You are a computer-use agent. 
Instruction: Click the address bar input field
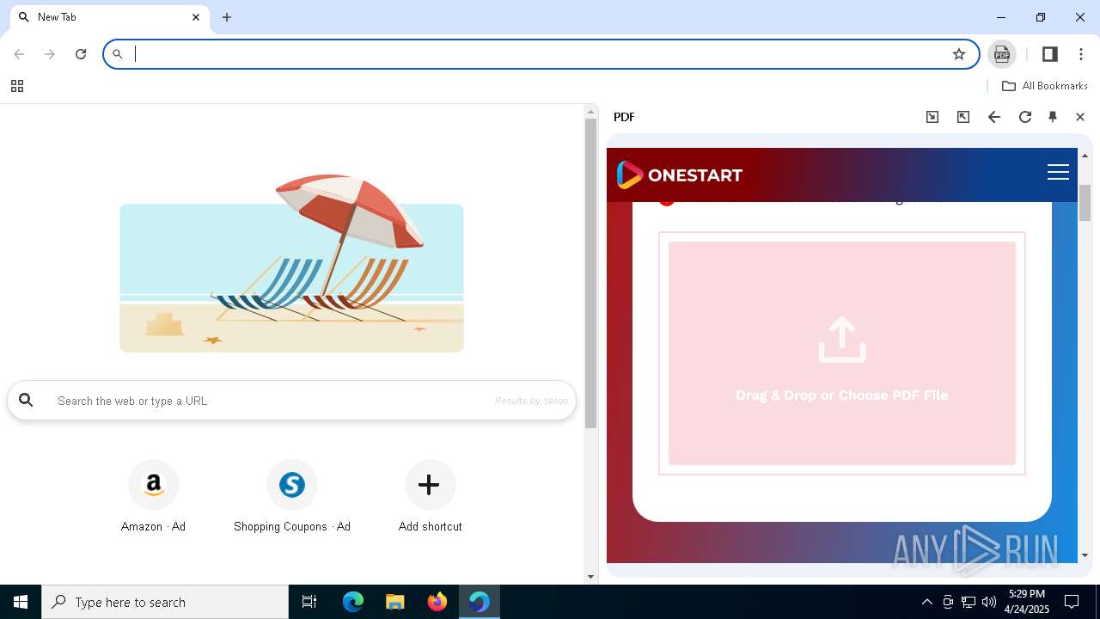point(541,54)
